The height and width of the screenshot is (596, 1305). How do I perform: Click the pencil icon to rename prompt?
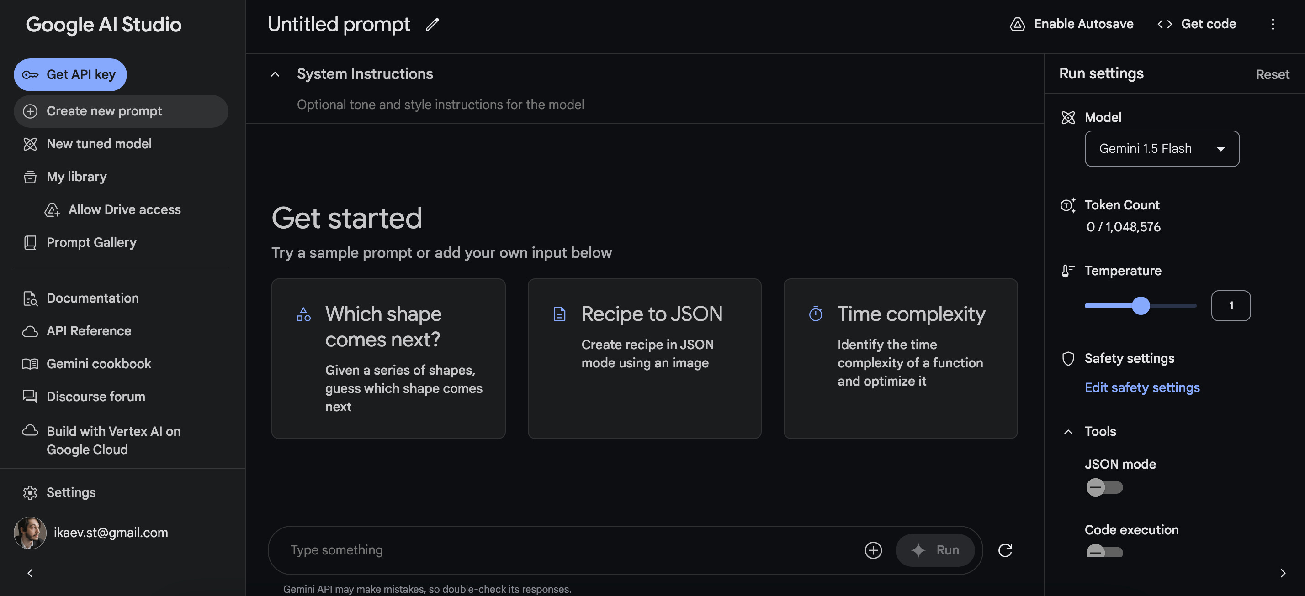coord(432,24)
